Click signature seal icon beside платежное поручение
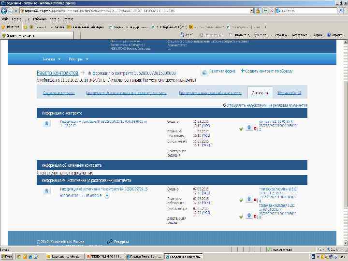Screen dimensions: 348x261 249,199
